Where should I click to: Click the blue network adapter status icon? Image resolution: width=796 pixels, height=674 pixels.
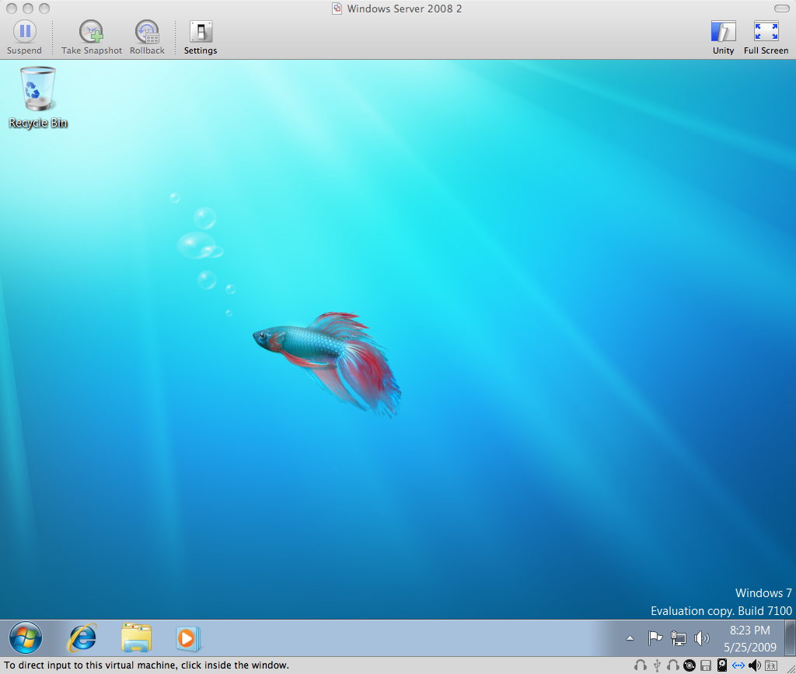[x=738, y=665]
